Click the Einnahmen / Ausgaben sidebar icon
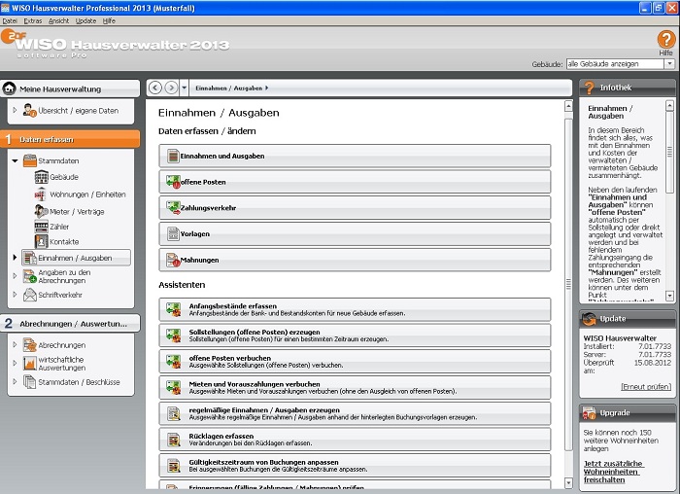Viewport: 680px width, 494px height. 29,258
